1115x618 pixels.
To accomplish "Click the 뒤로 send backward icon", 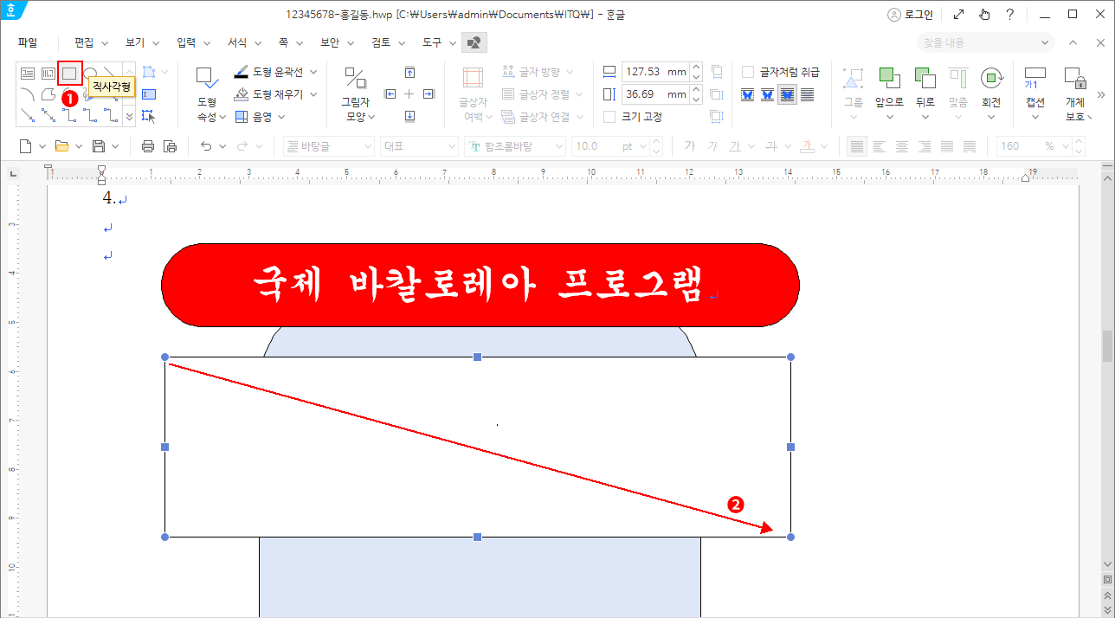I will coord(925,78).
